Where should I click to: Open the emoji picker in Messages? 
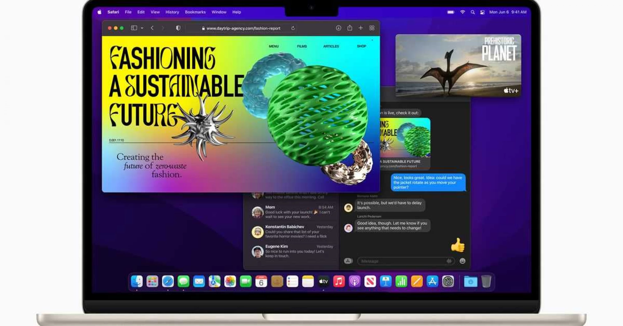(x=462, y=261)
